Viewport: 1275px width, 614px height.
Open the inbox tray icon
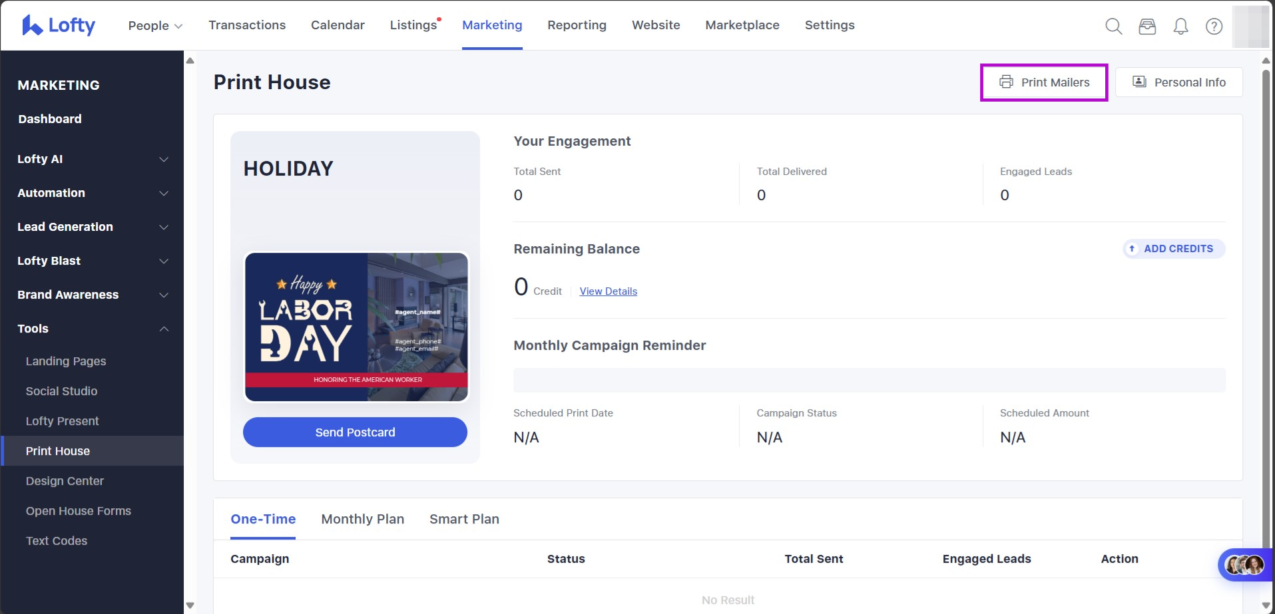coord(1147,26)
